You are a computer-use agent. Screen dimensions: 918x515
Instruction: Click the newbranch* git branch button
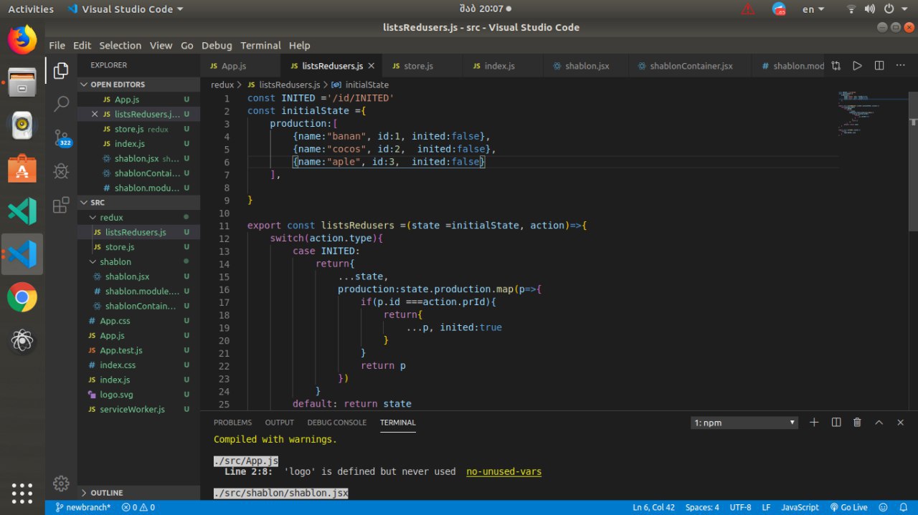pos(82,507)
